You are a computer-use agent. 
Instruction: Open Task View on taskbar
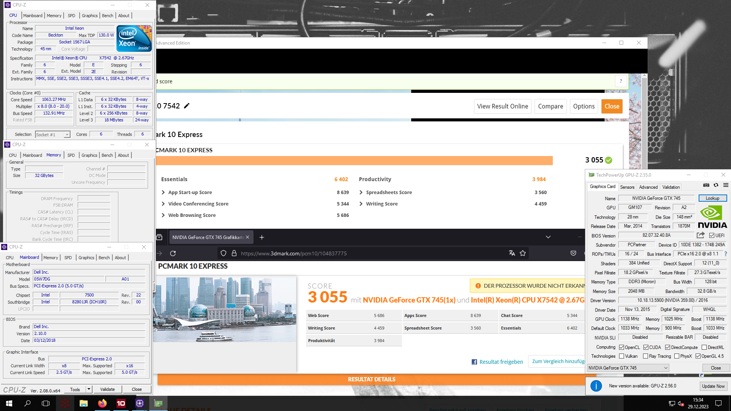46,403
